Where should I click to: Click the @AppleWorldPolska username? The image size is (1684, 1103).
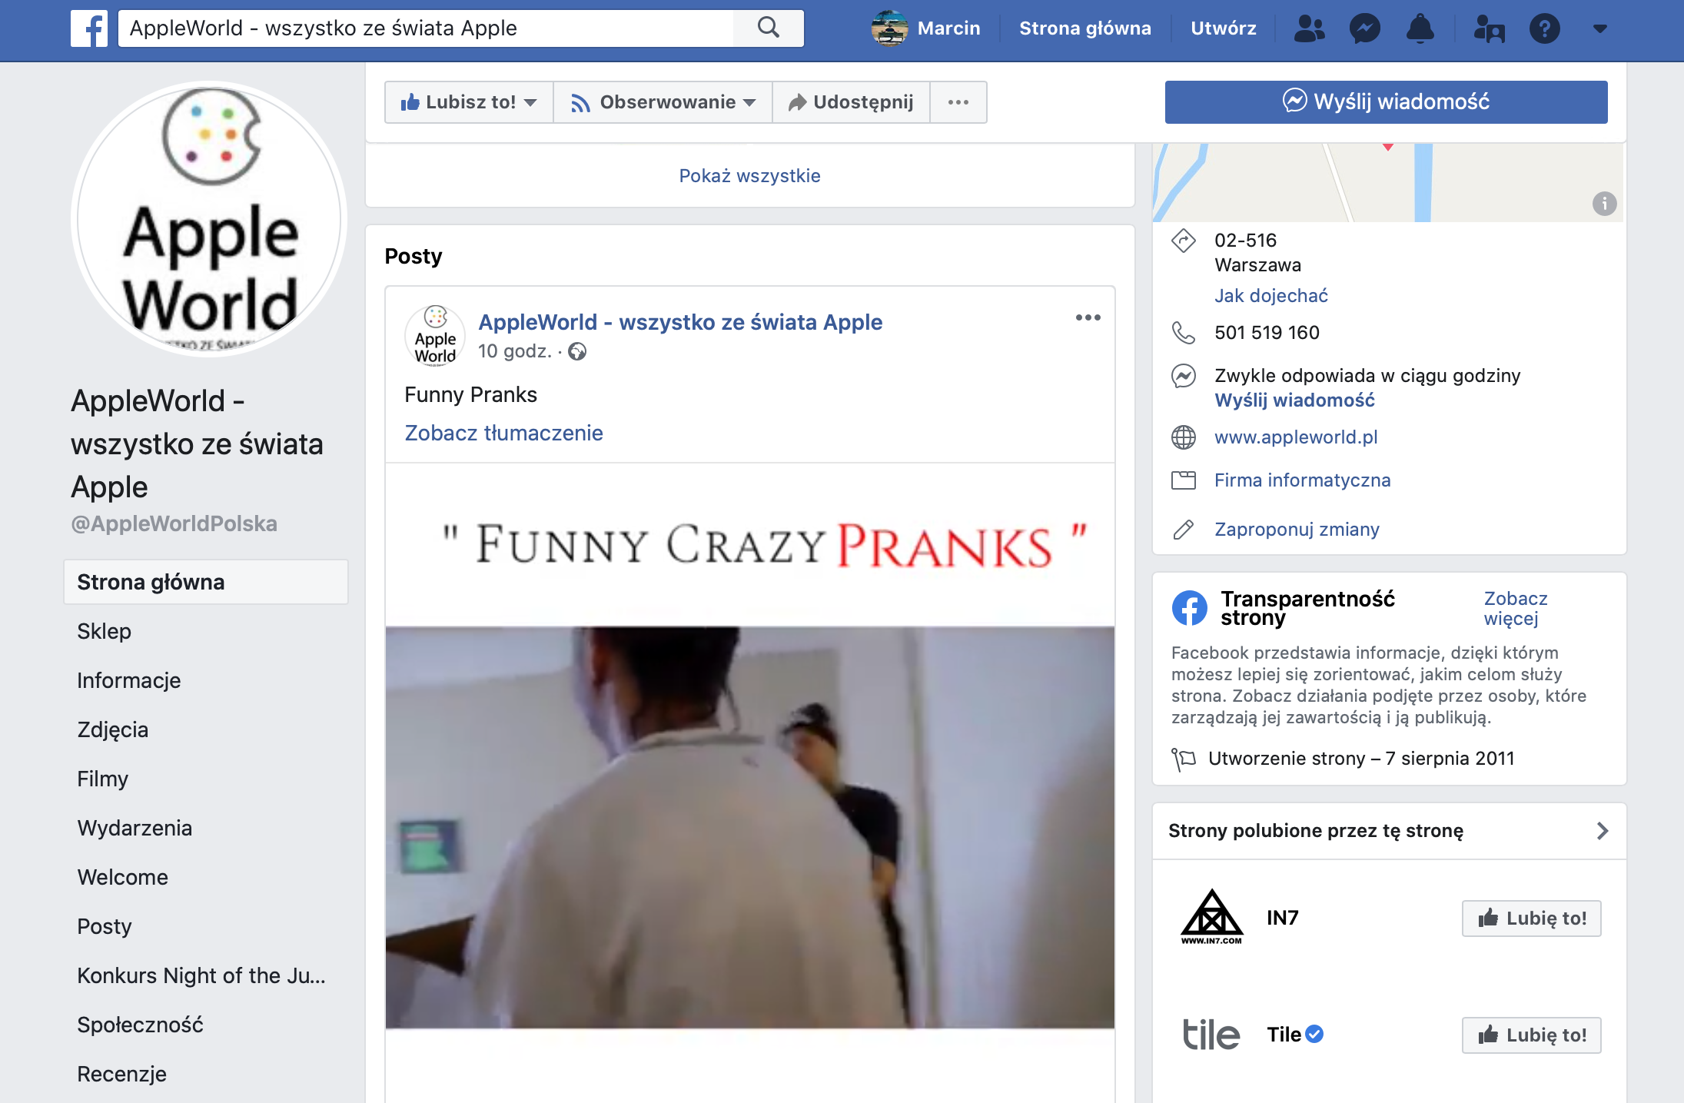pyautogui.click(x=174, y=524)
